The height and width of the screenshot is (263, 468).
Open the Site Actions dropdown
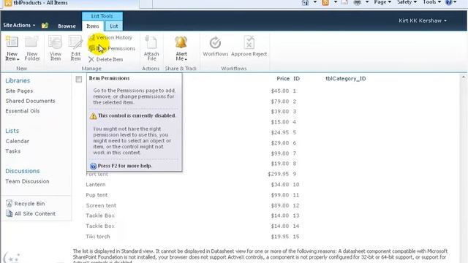coord(19,26)
